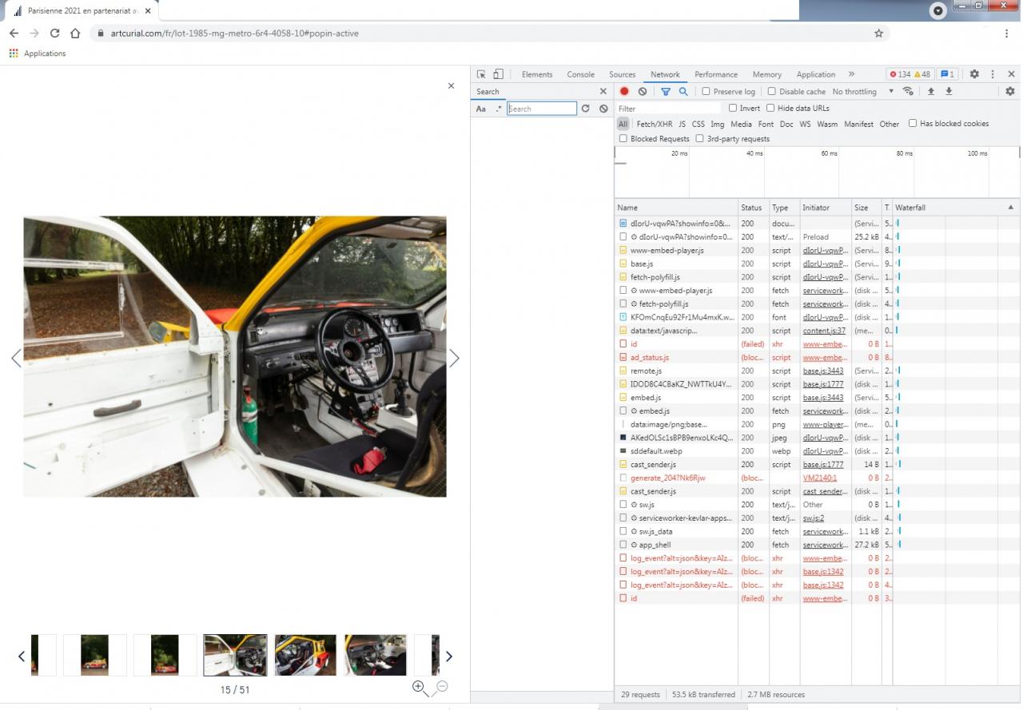Toggle the device toolbar icon
This screenshot has height=710, width=1023.
click(x=498, y=74)
